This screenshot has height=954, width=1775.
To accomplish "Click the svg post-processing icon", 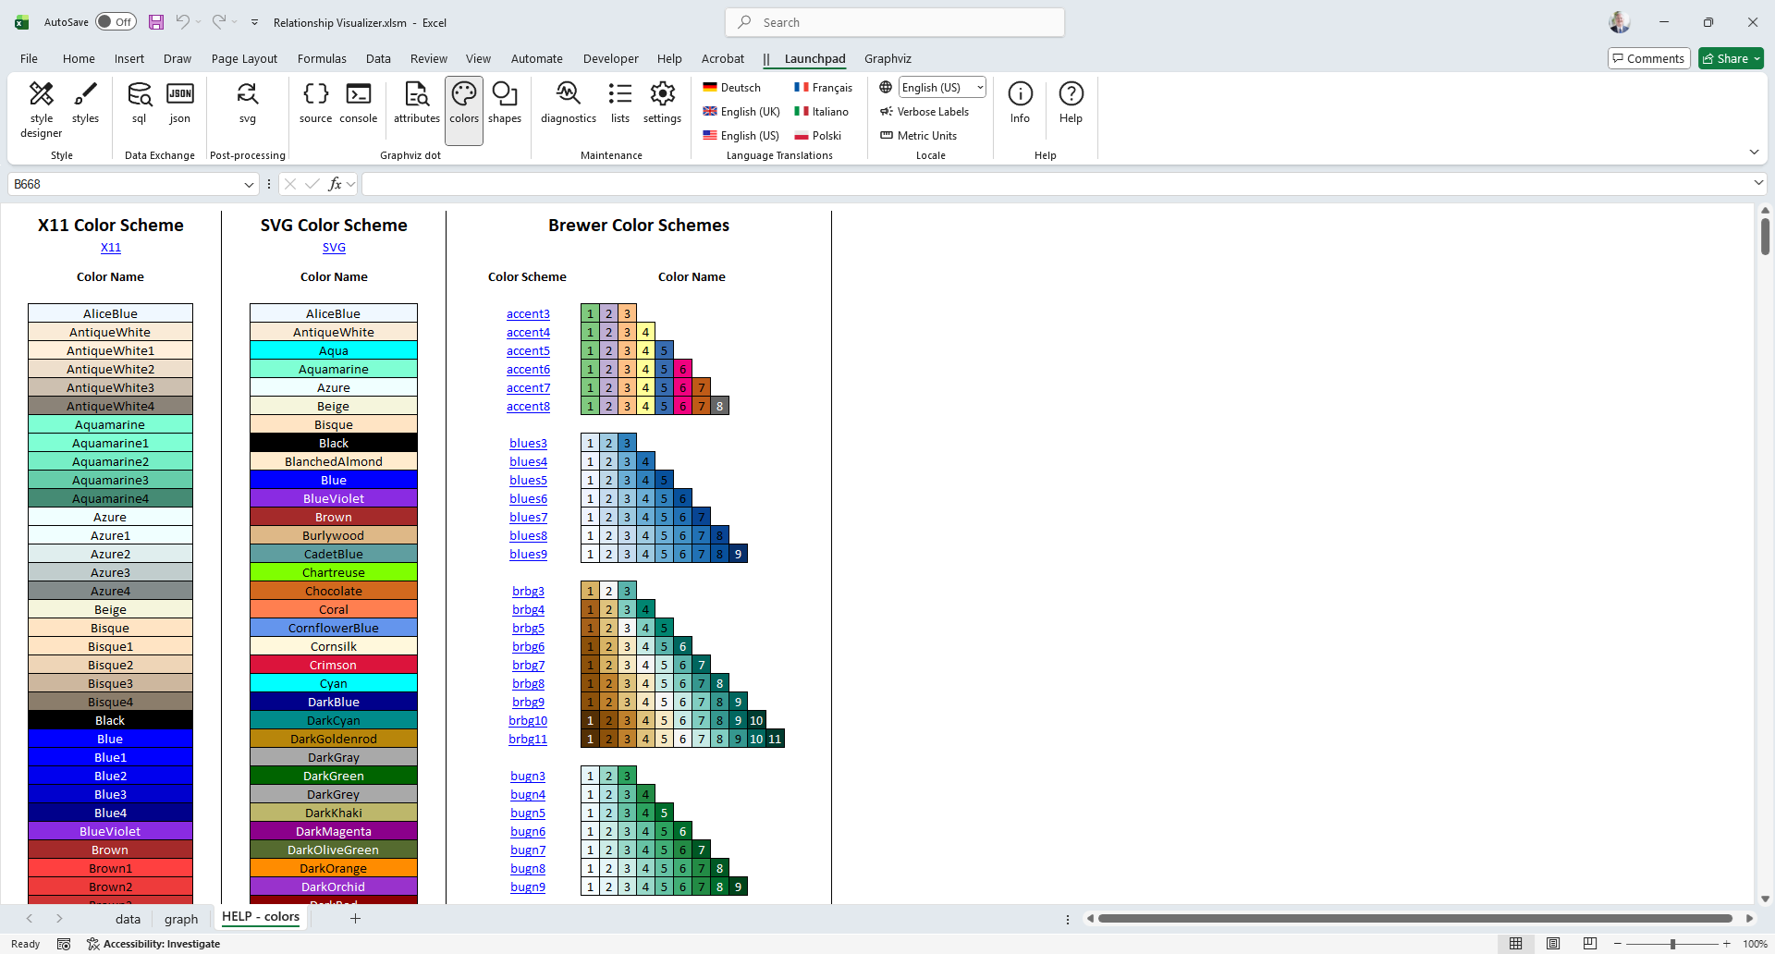I will click(x=247, y=103).
